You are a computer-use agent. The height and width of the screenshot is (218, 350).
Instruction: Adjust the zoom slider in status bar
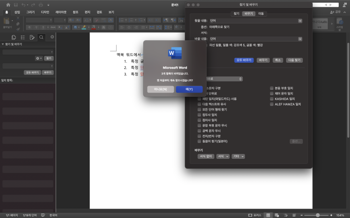317,215
